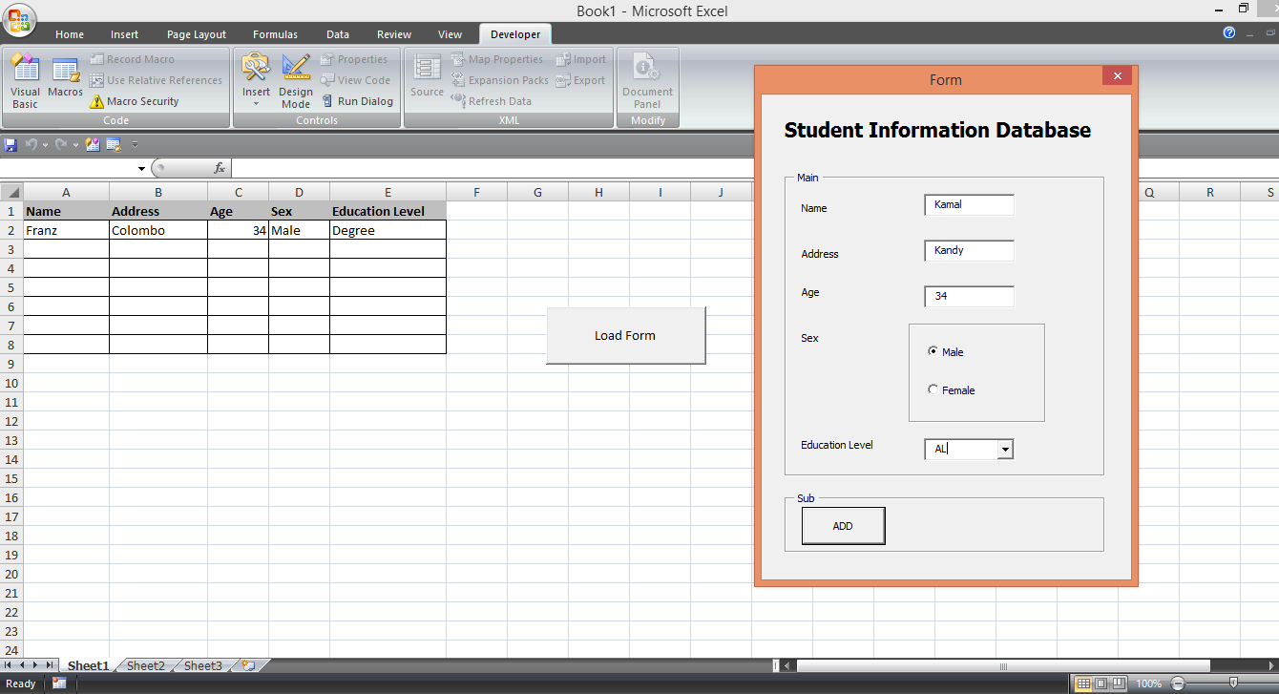Click the Run Dialog icon
Screen dimensions: 1279x694
click(x=358, y=101)
